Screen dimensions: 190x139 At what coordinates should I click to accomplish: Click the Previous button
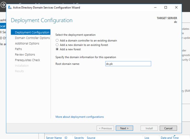point(105,128)
